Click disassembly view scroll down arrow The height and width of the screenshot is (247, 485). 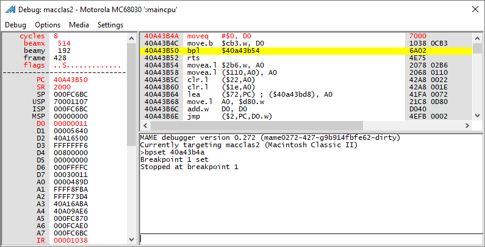[x=478, y=116]
